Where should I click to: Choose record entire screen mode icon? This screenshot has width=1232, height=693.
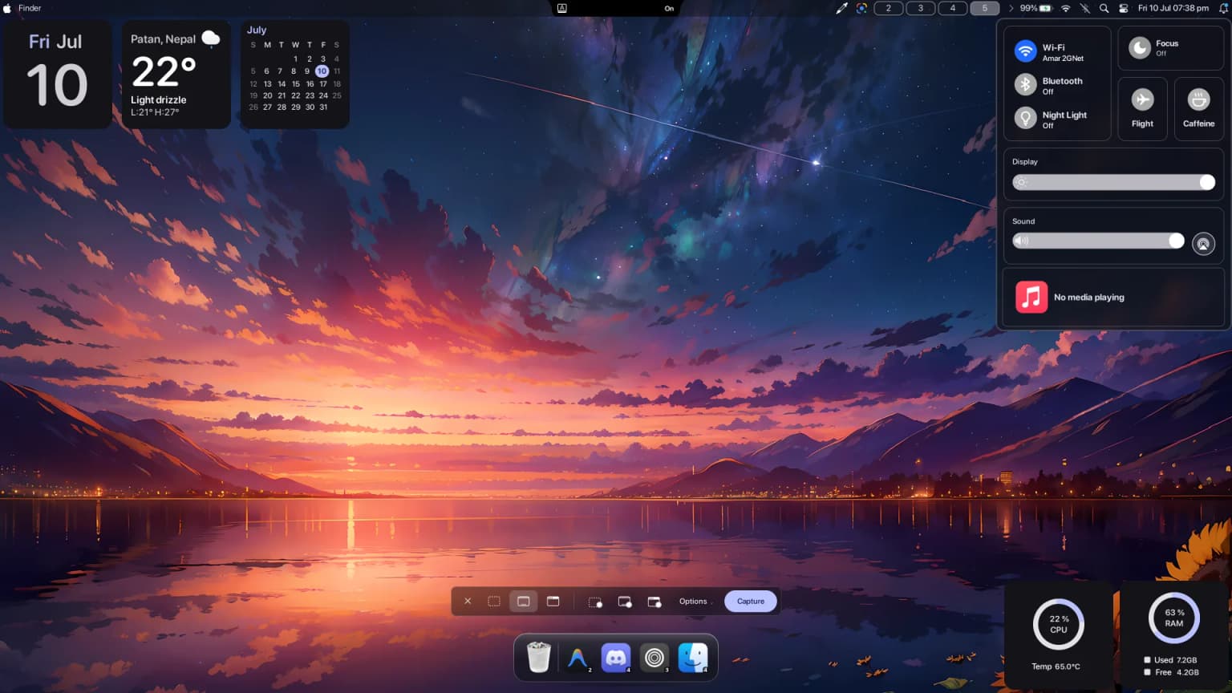(625, 602)
